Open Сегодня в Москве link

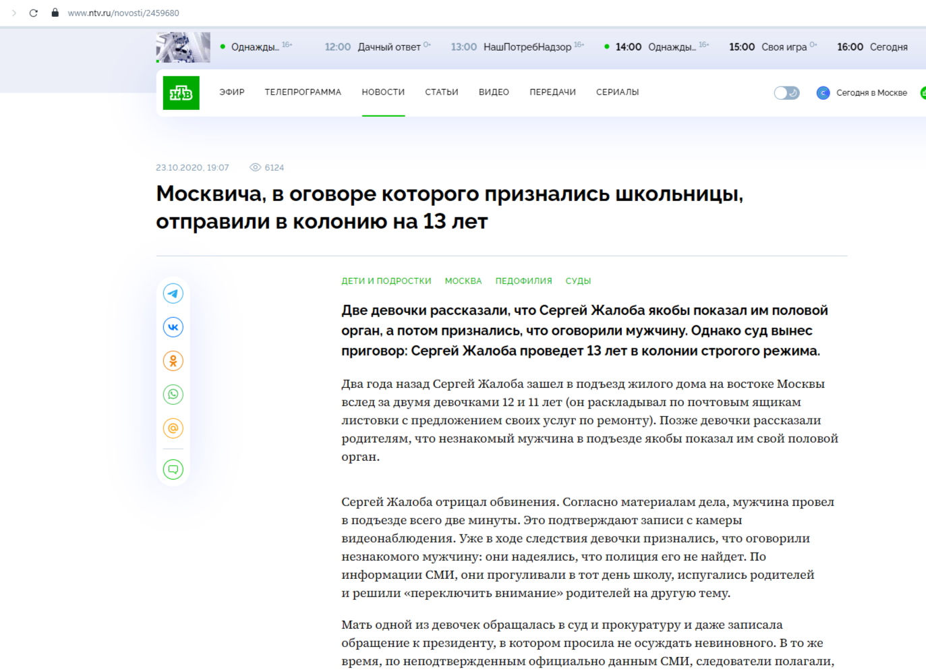pyautogui.click(x=862, y=93)
